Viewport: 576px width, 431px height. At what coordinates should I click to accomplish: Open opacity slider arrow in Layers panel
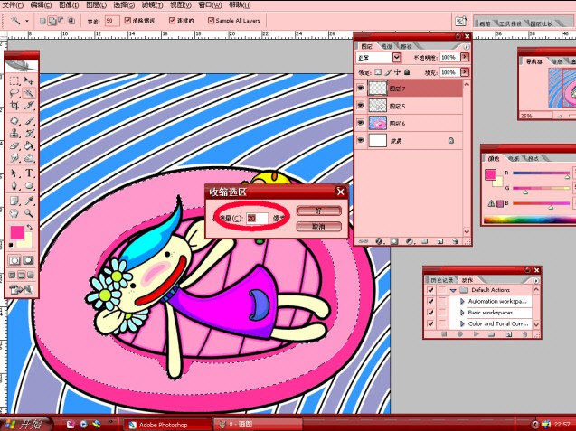click(465, 57)
